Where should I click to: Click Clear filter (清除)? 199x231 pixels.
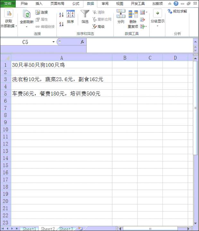(99, 12)
